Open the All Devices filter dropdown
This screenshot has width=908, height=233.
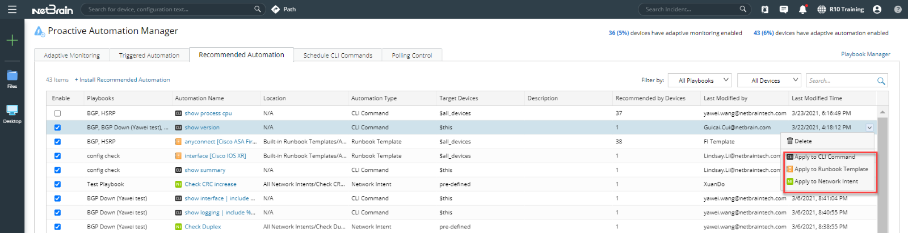[x=769, y=81]
